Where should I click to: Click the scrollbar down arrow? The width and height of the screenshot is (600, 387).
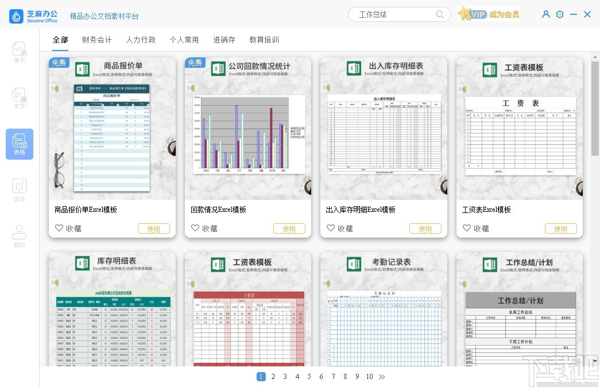(x=595, y=361)
